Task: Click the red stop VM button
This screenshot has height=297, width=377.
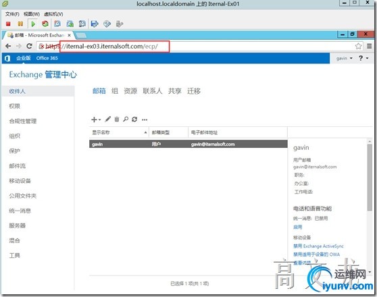Action: [8, 24]
